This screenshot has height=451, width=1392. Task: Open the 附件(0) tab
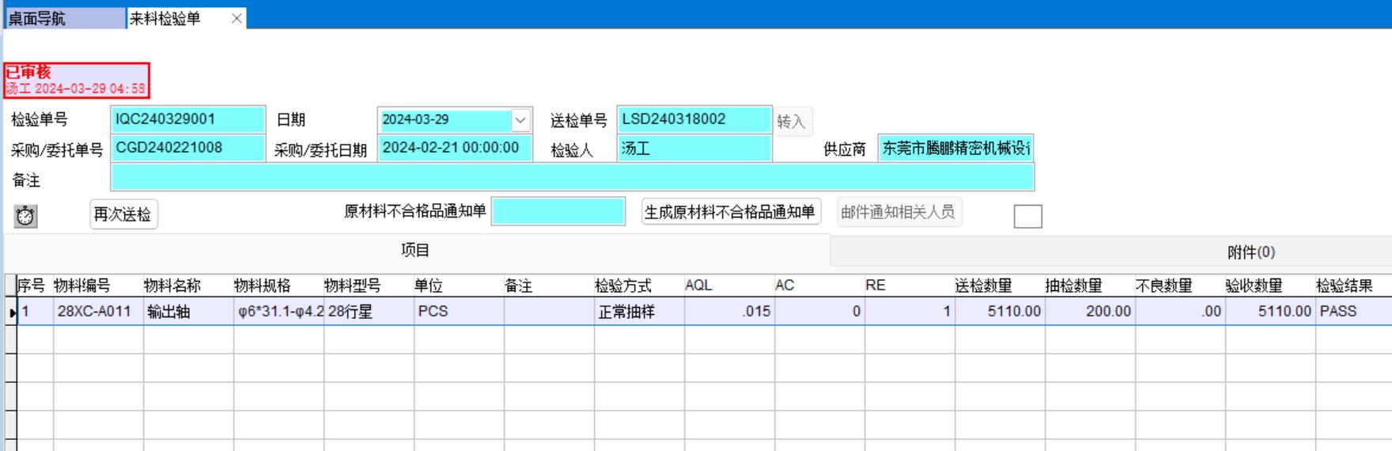pos(1250,252)
